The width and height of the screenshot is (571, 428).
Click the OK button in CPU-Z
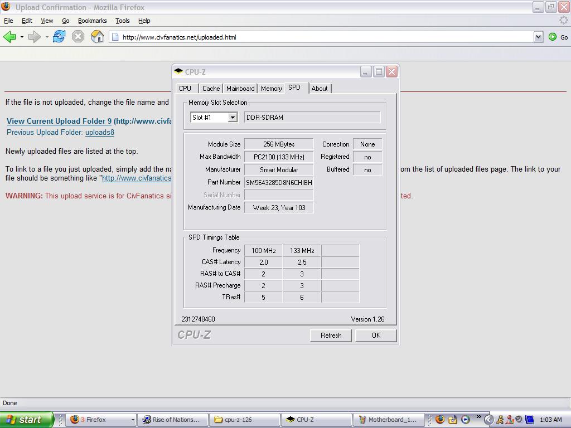point(376,335)
